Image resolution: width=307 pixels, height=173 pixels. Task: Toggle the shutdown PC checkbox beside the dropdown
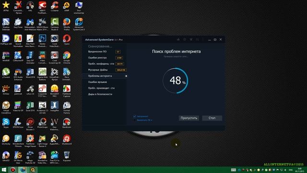coord(134,120)
